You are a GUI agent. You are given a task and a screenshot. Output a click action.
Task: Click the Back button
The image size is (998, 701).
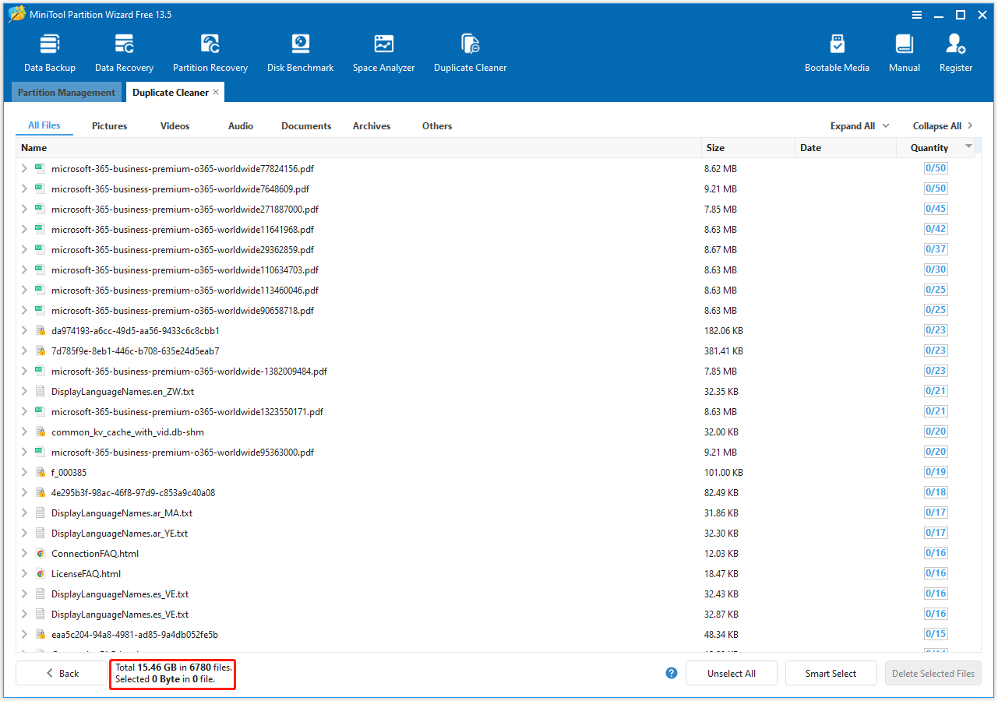click(62, 673)
